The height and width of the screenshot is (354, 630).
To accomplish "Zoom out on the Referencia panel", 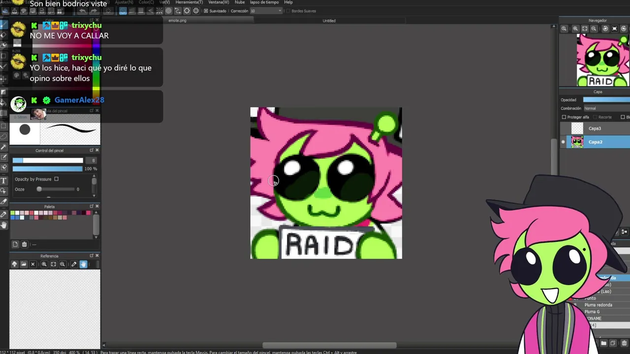I will pos(63,264).
